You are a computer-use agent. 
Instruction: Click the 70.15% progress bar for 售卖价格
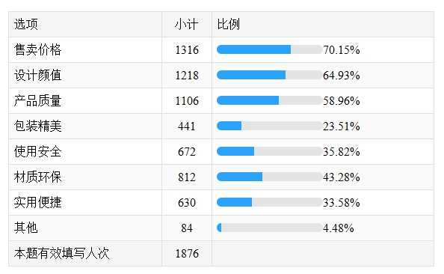[270, 49]
